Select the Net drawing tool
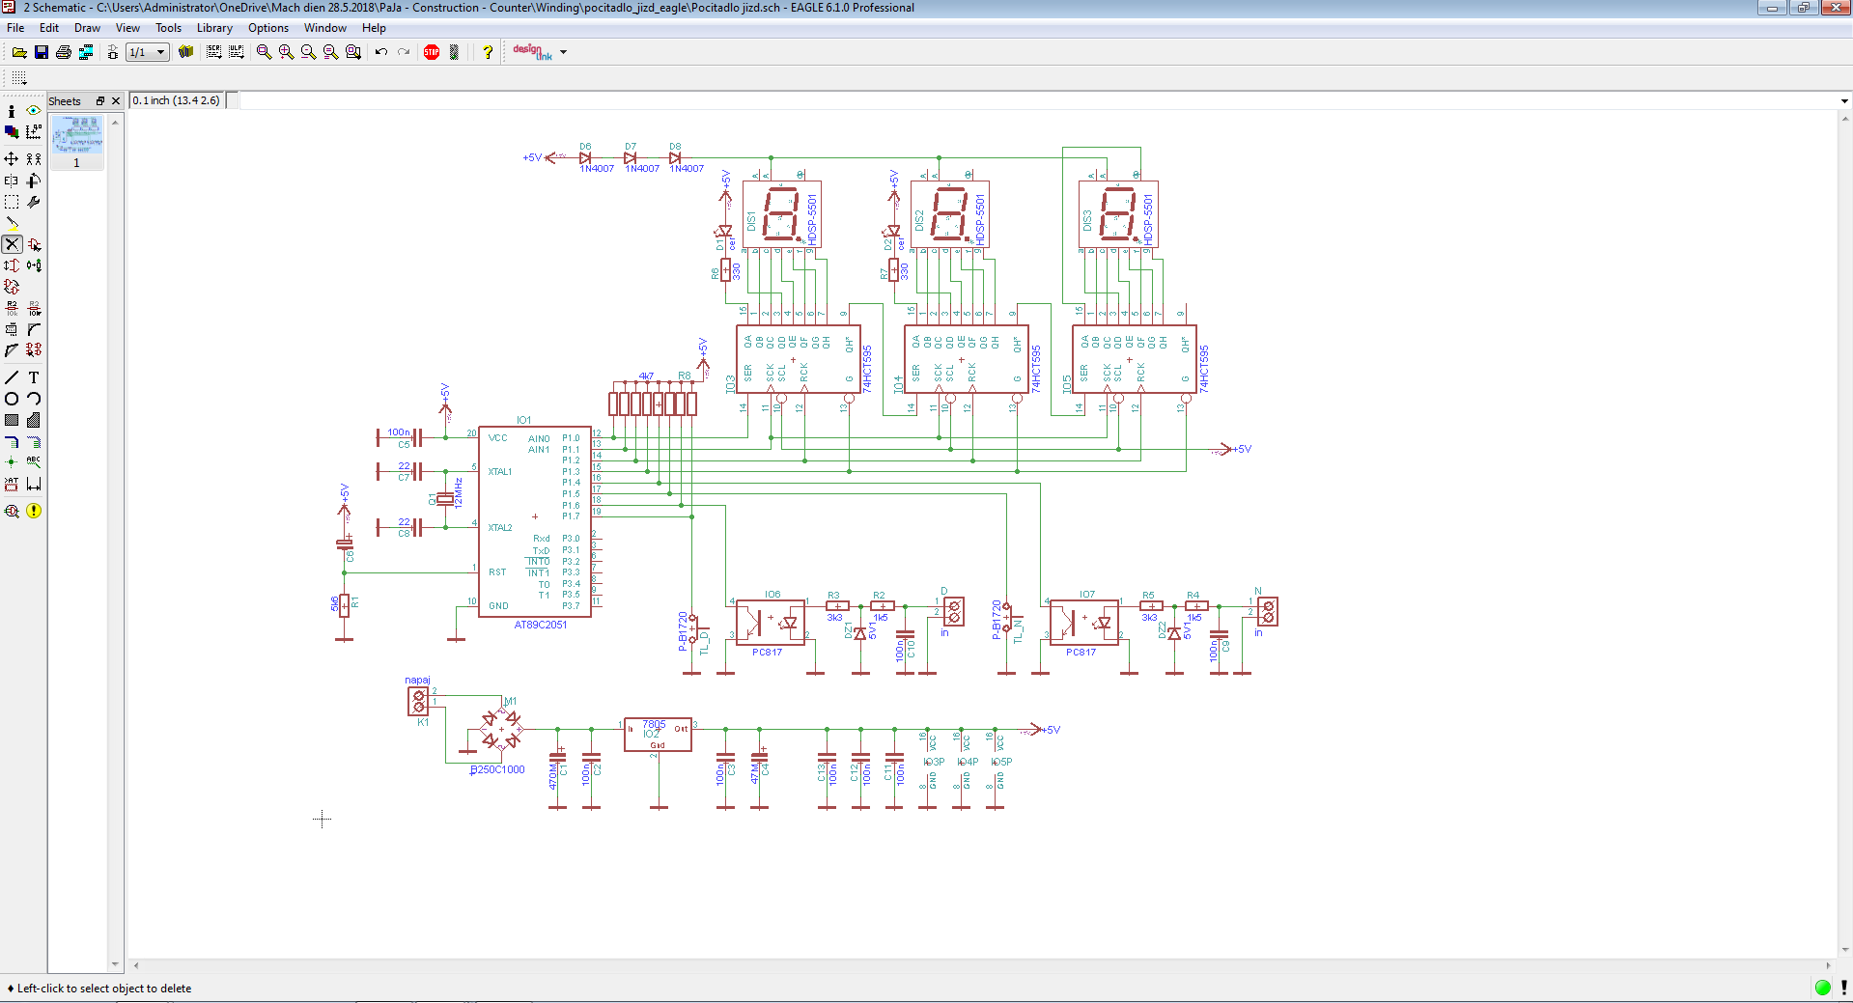The image size is (1853, 1003). pyautogui.click(x=34, y=441)
